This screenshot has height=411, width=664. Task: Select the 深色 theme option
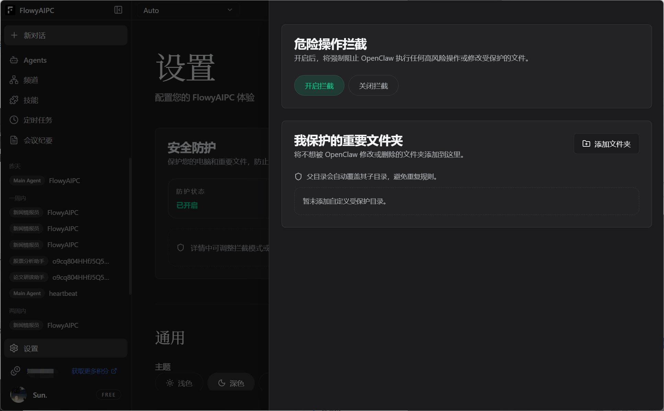click(231, 383)
